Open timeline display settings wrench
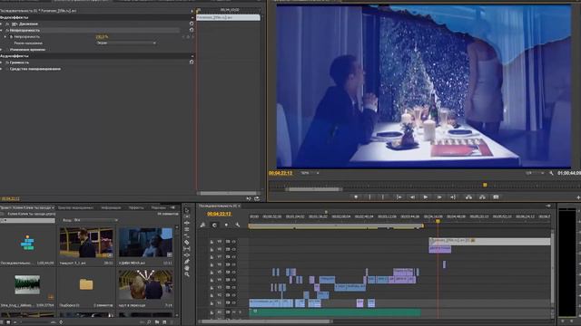The width and height of the screenshot is (581, 326). 238,225
